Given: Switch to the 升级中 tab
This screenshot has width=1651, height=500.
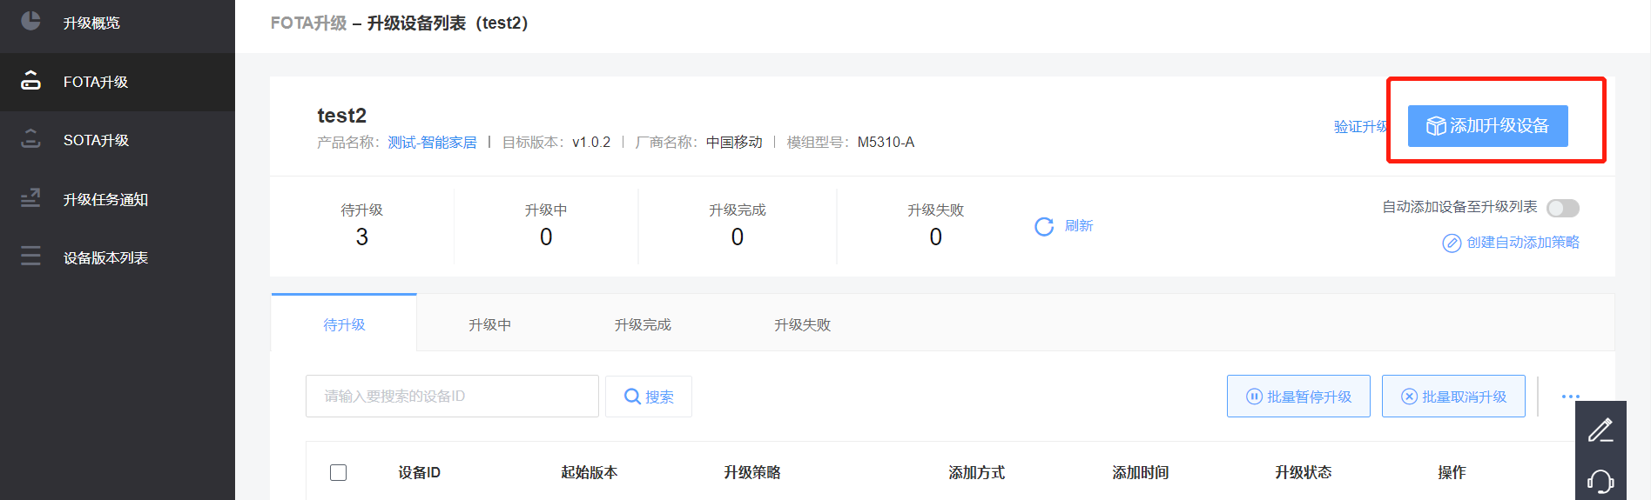Looking at the screenshot, I should tap(489, 324).
